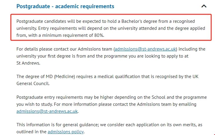Follow the 'admissions policy' link

coord(65,132)
